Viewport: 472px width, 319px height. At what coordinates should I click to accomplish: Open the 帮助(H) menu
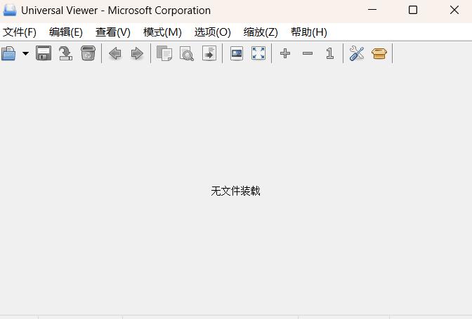[309, 32]
